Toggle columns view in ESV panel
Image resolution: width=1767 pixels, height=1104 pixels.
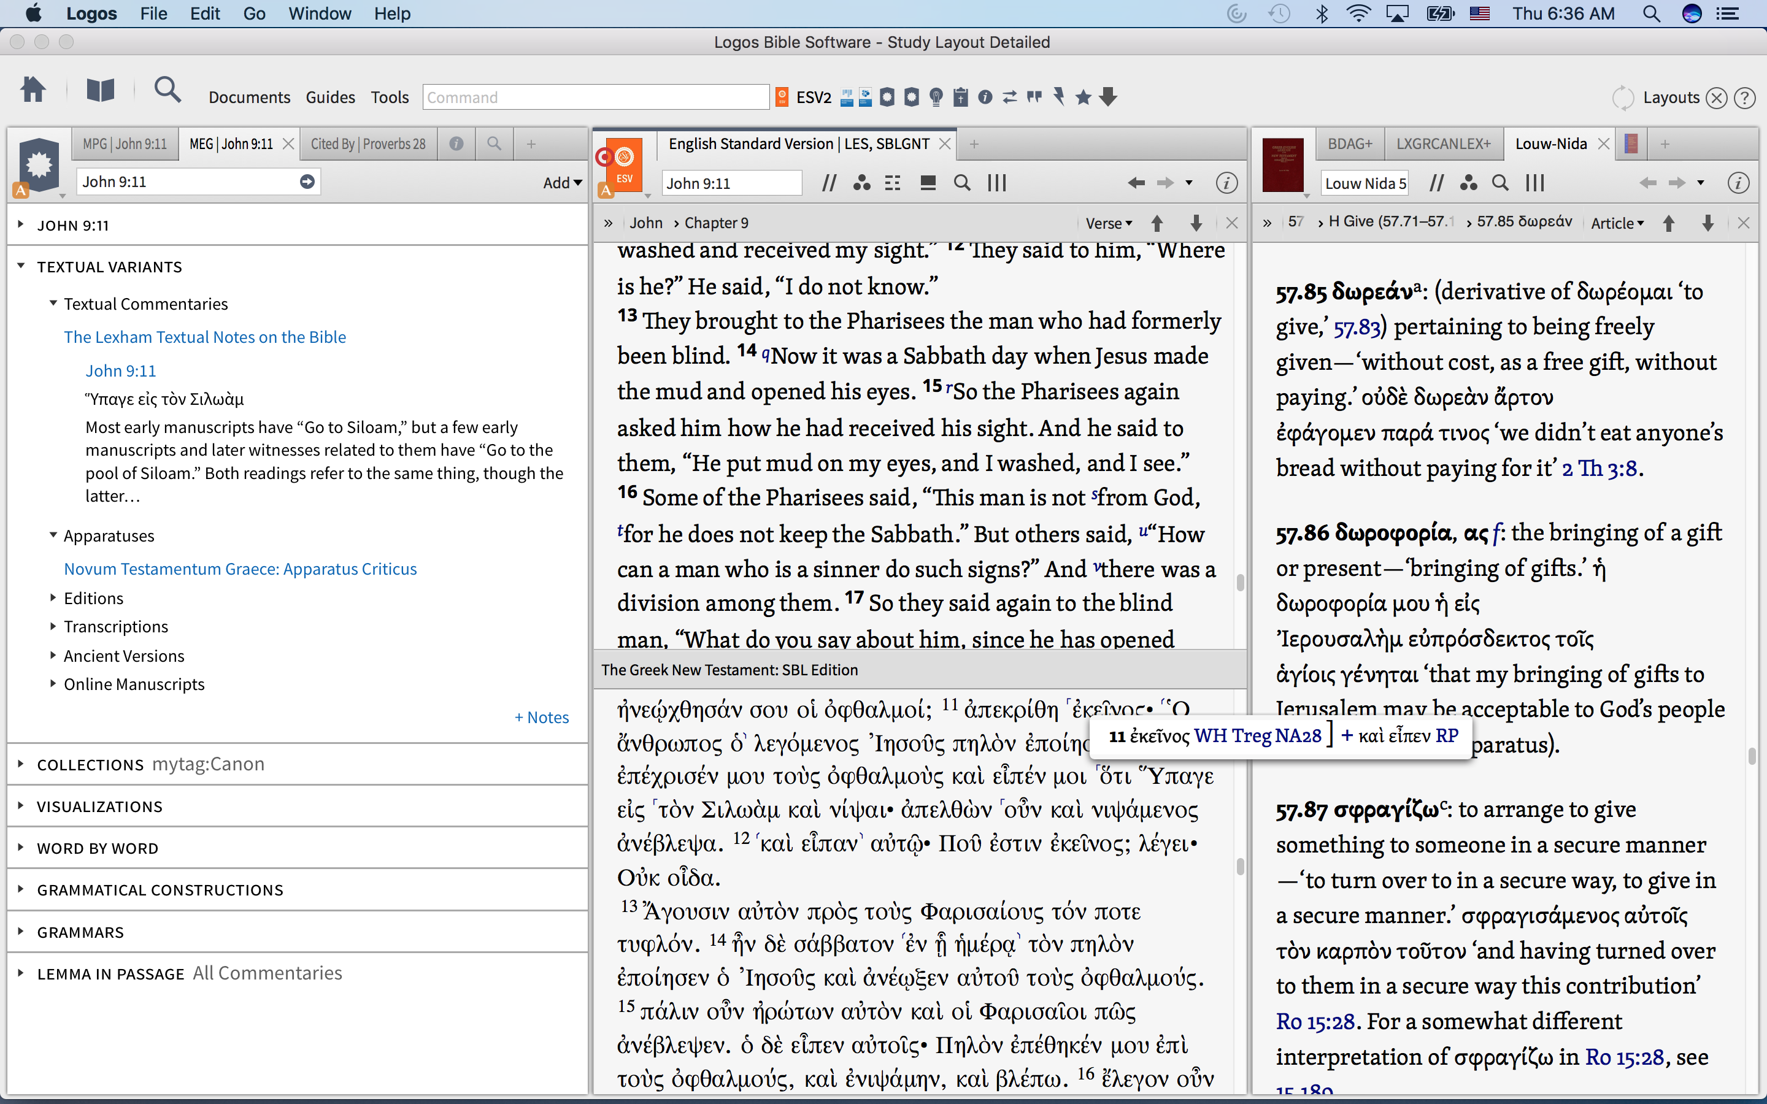pos(996,183)
